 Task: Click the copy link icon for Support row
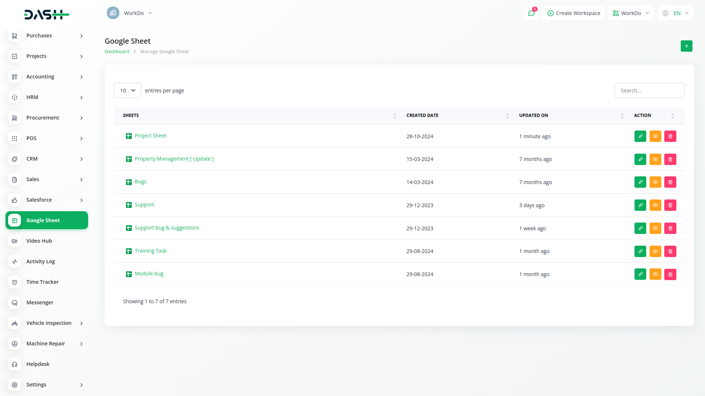pyautogui.click(x=640, y=205)
